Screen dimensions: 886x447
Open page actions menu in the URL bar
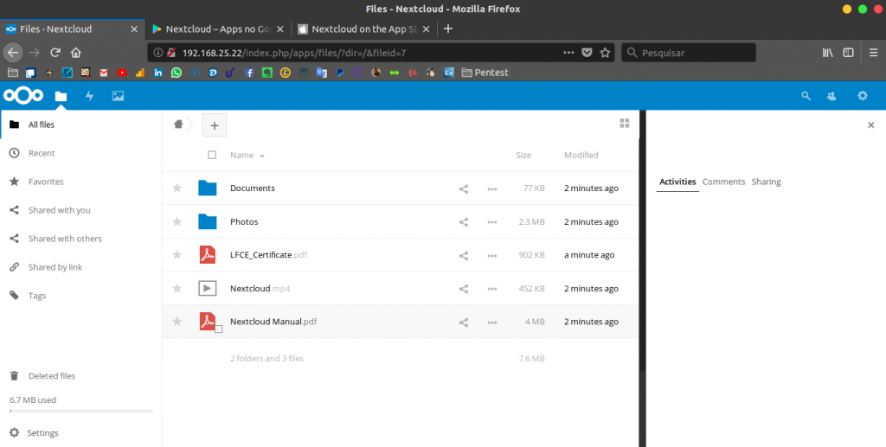(568, 53)
